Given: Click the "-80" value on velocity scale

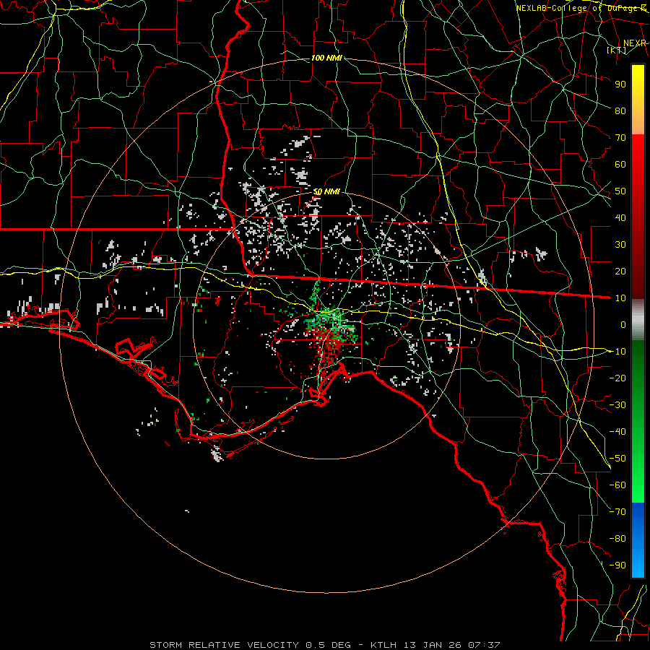Looking at the screenshot, I should click(x=617, y=539).
